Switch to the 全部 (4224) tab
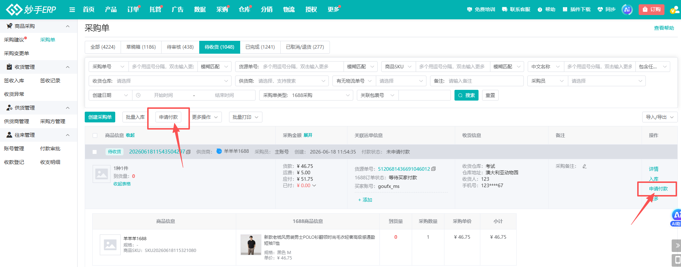 click(x=103, y=47)
